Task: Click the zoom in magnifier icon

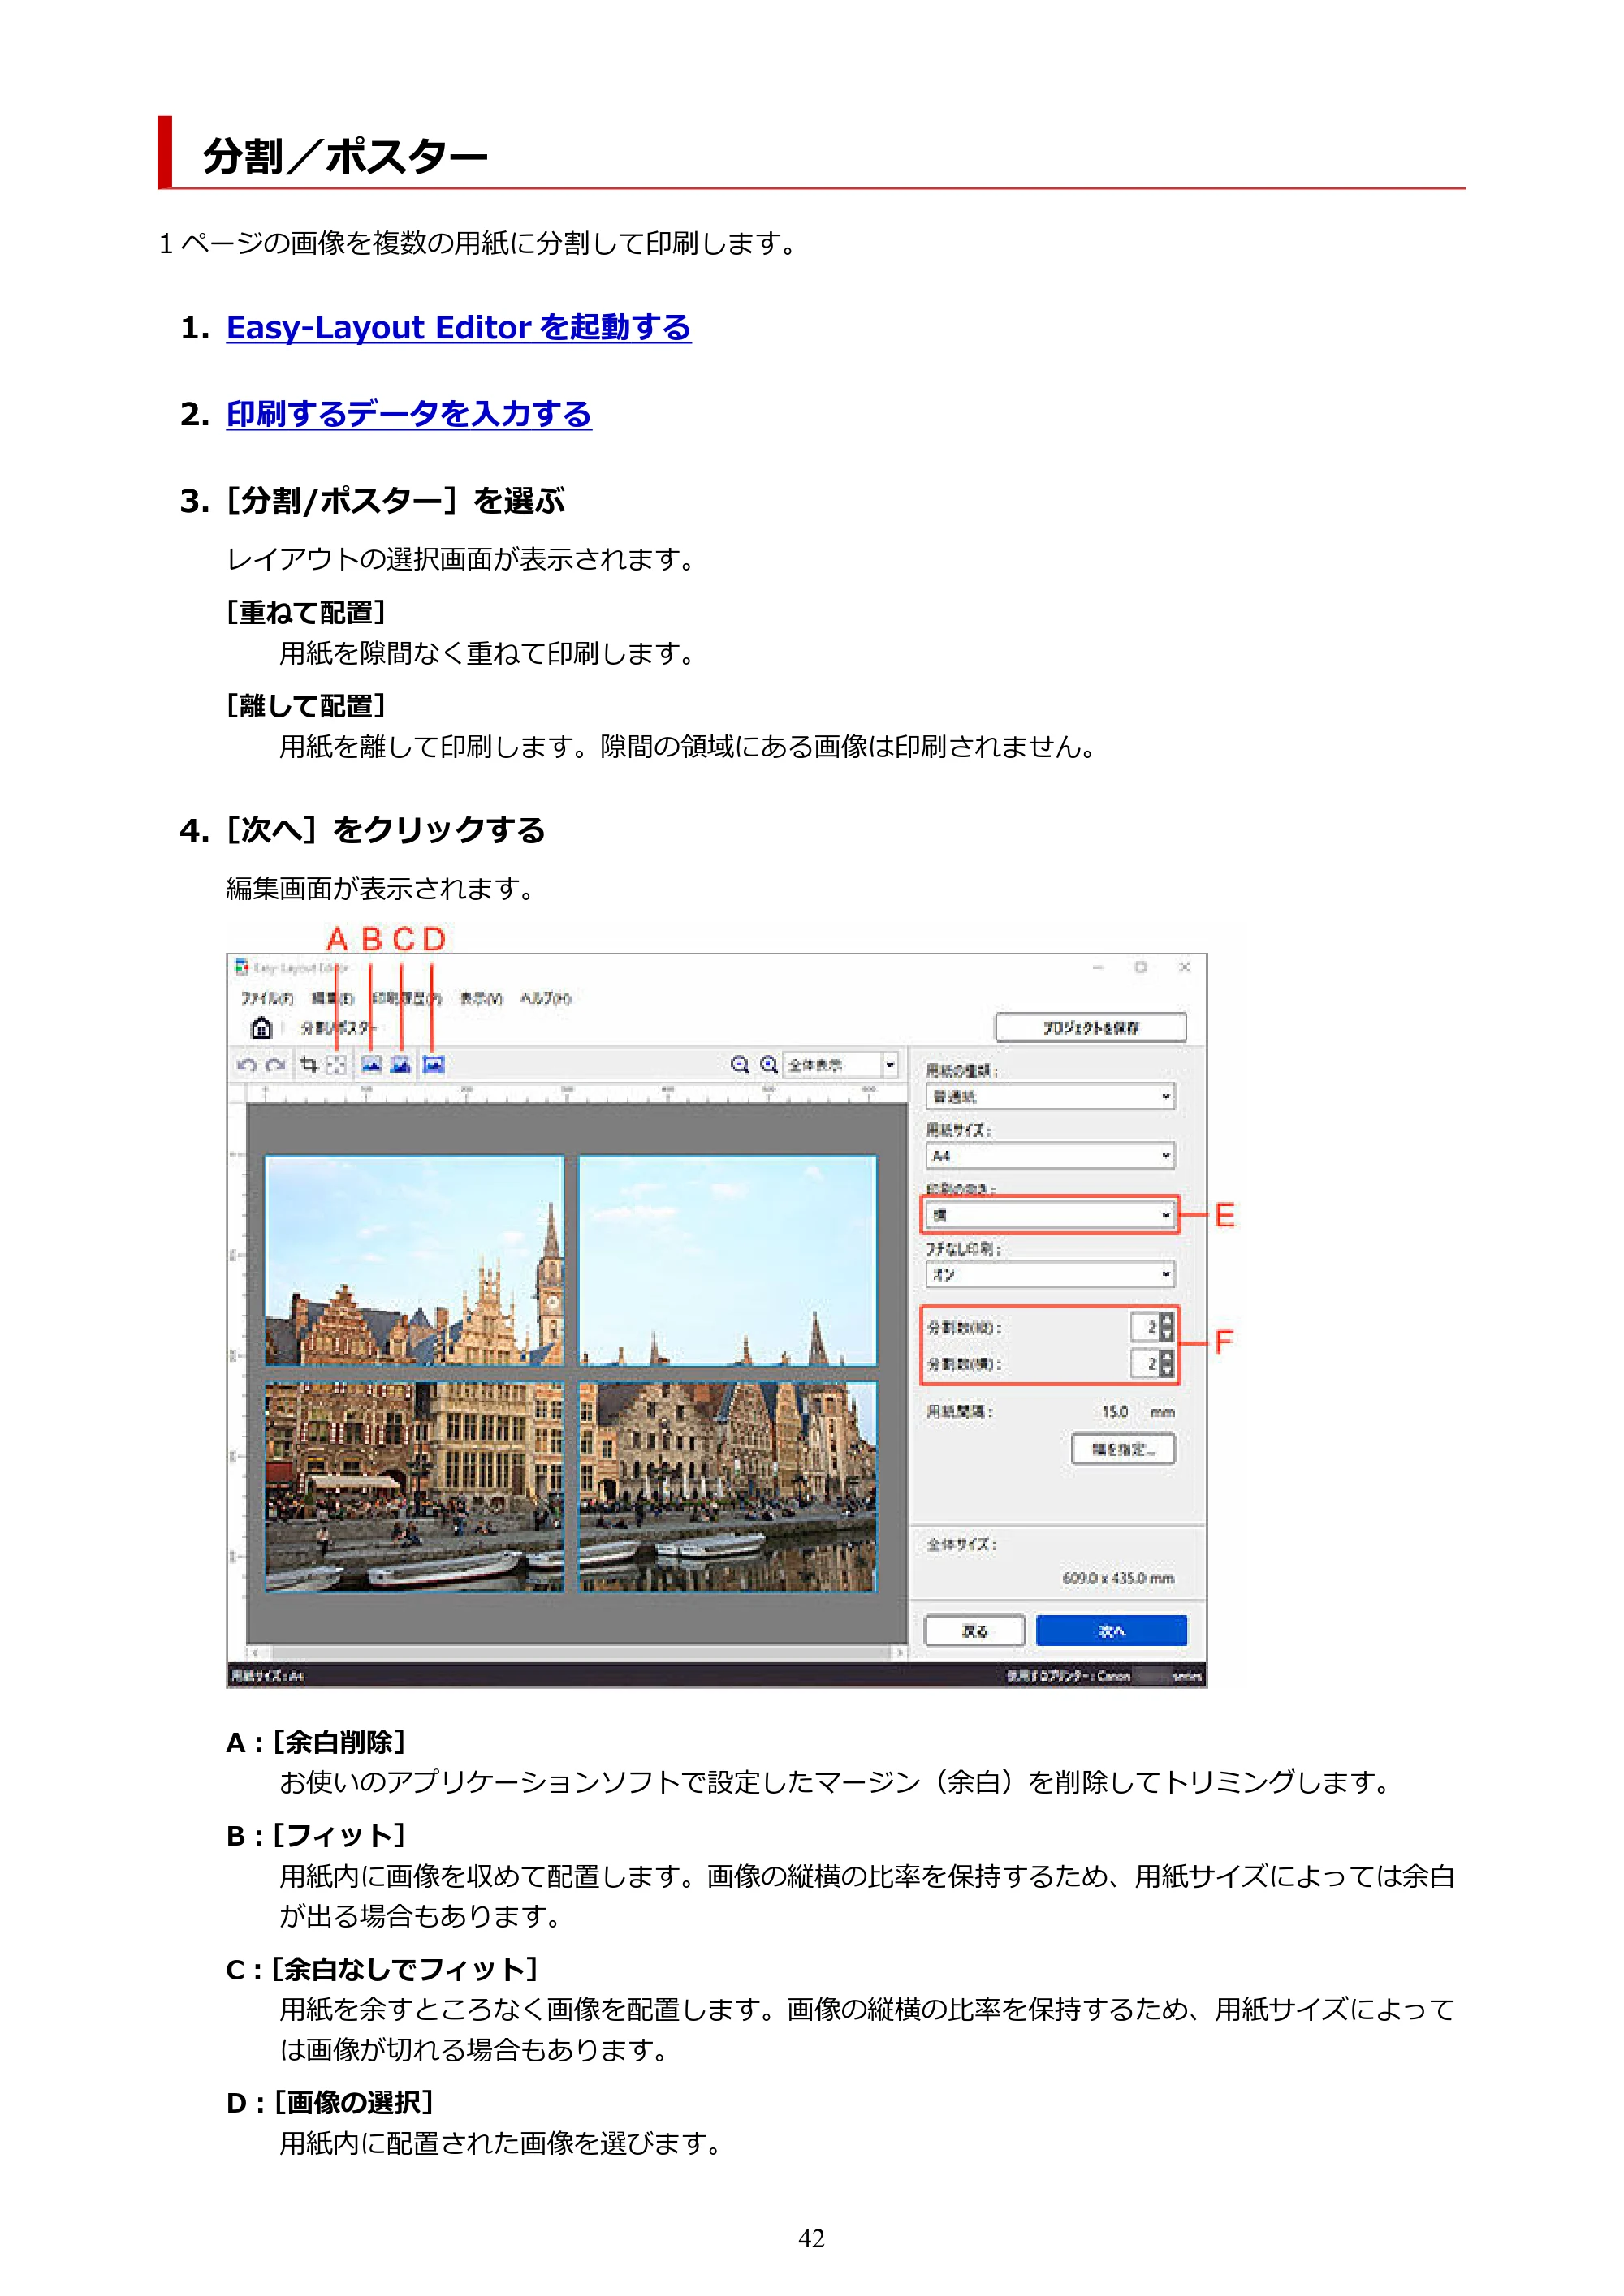Action: point(768,1065)
